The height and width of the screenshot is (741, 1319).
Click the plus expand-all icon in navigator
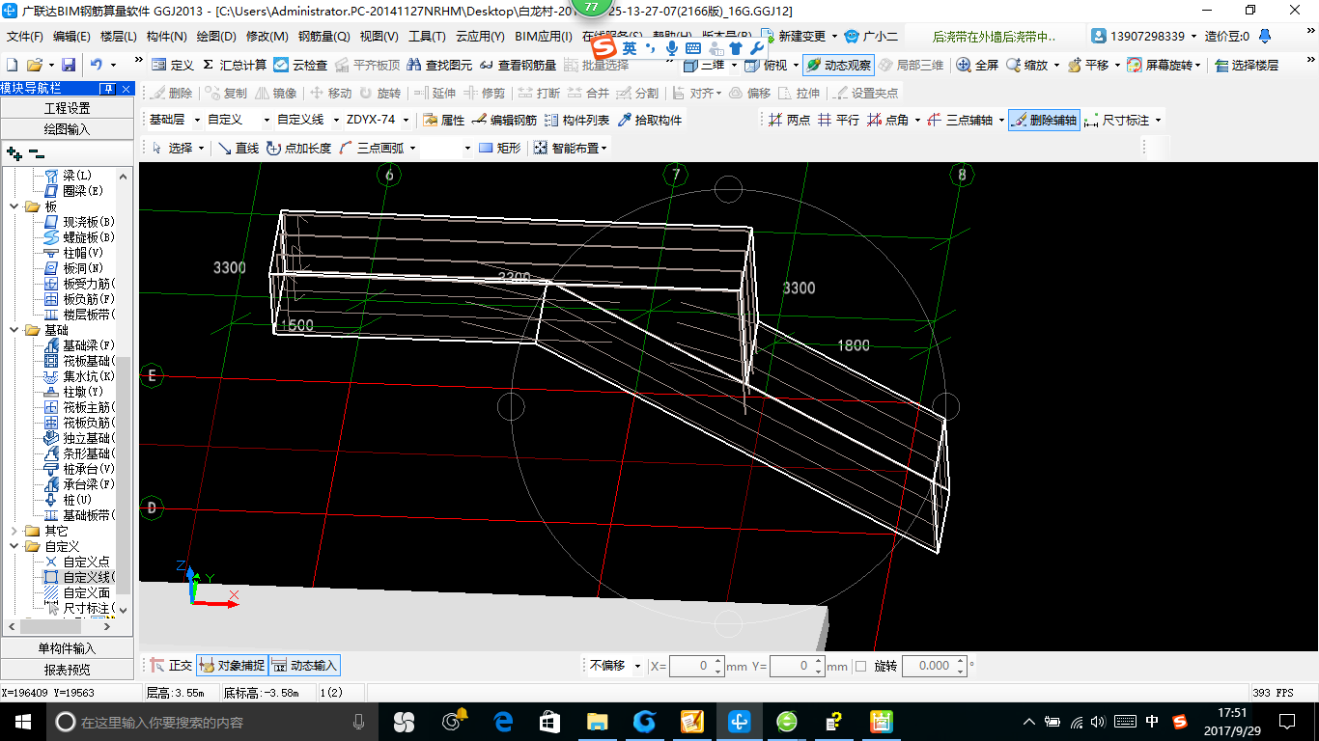(x=14, y=152)
